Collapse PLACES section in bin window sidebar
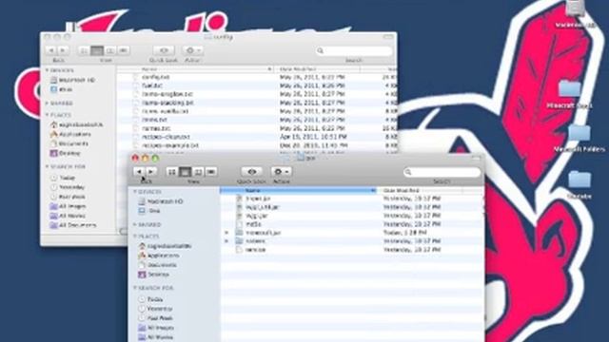This screenshot has width=609, height=342. (x=135, y=237)
